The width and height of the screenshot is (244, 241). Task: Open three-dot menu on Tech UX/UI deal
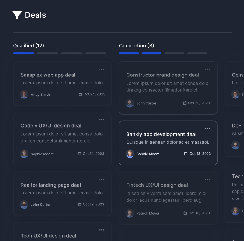pyautogui.click(x=102, y=230)
